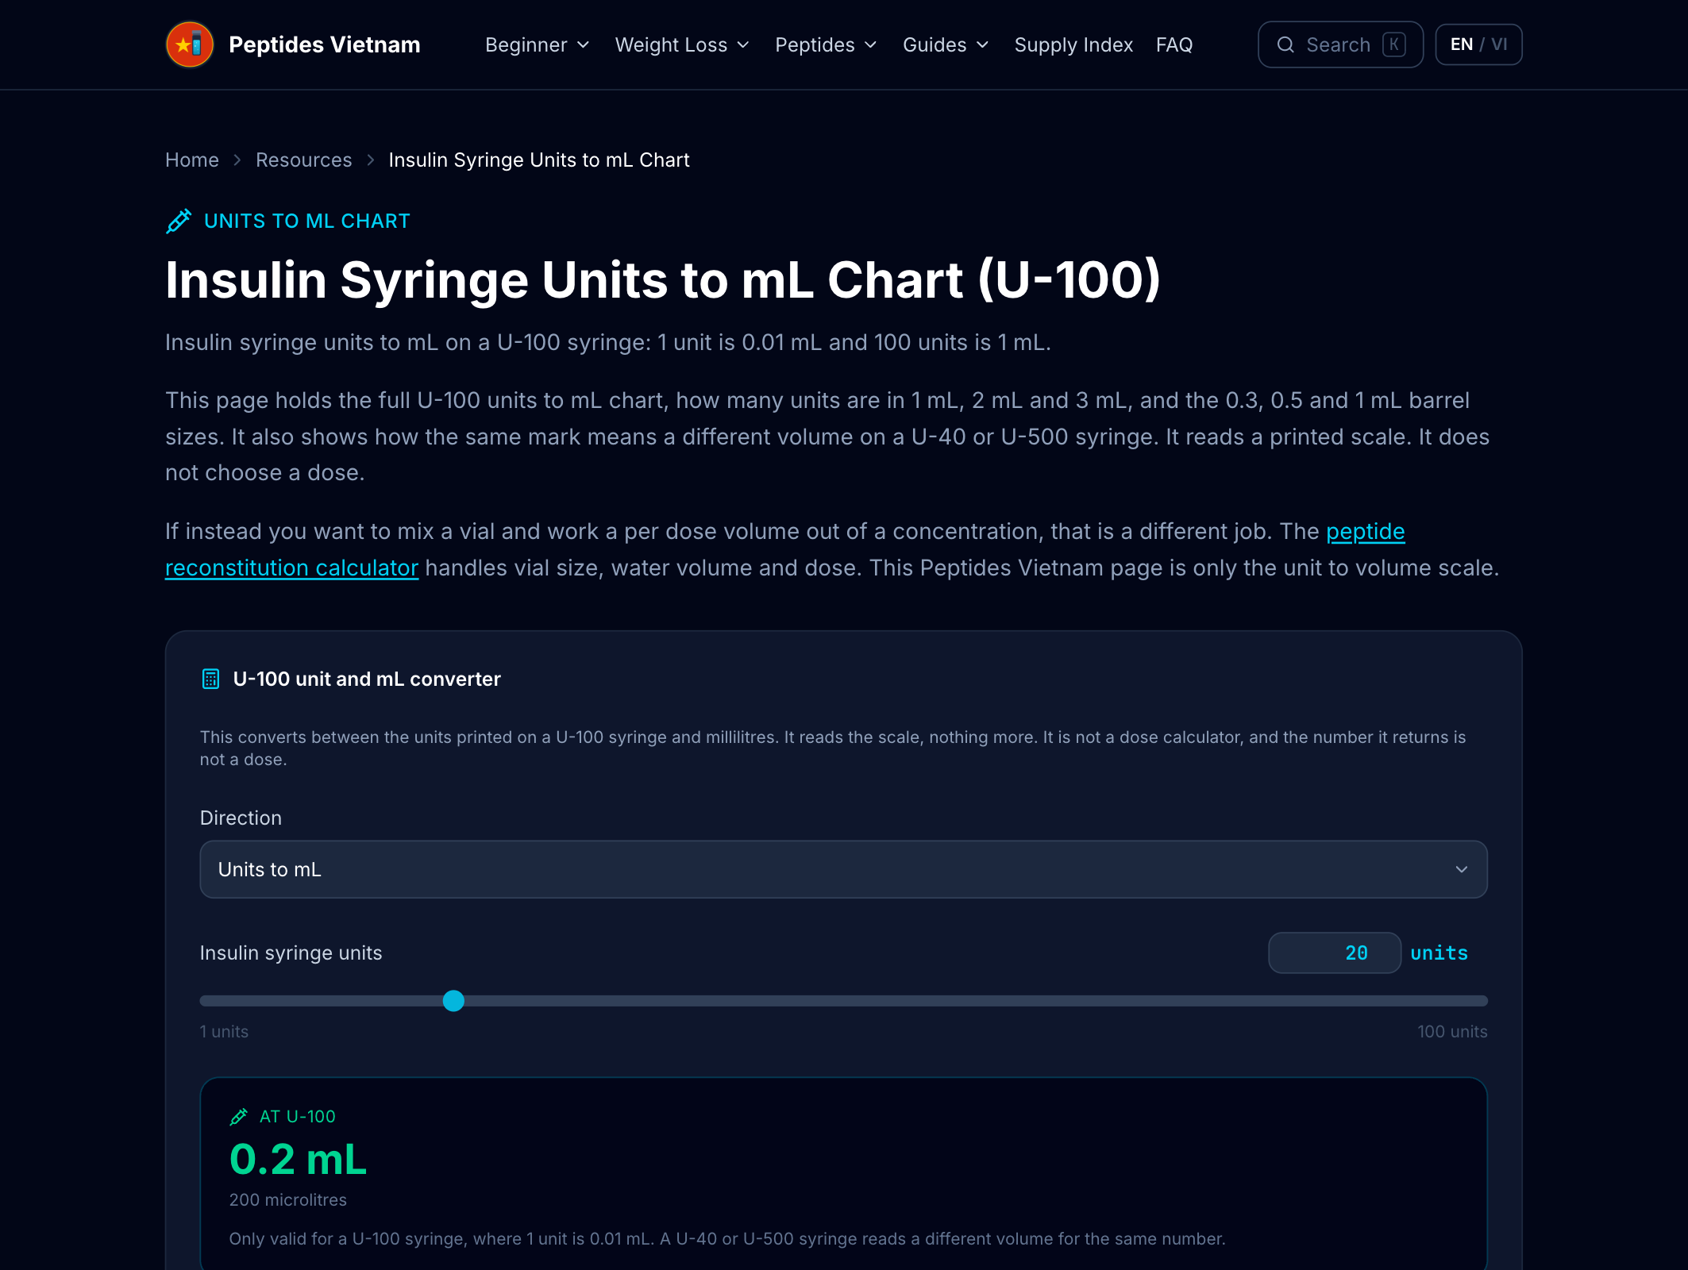Click the slider track near 100 units
Screen dimensions: 1688x1270
coord(1480,1001)
